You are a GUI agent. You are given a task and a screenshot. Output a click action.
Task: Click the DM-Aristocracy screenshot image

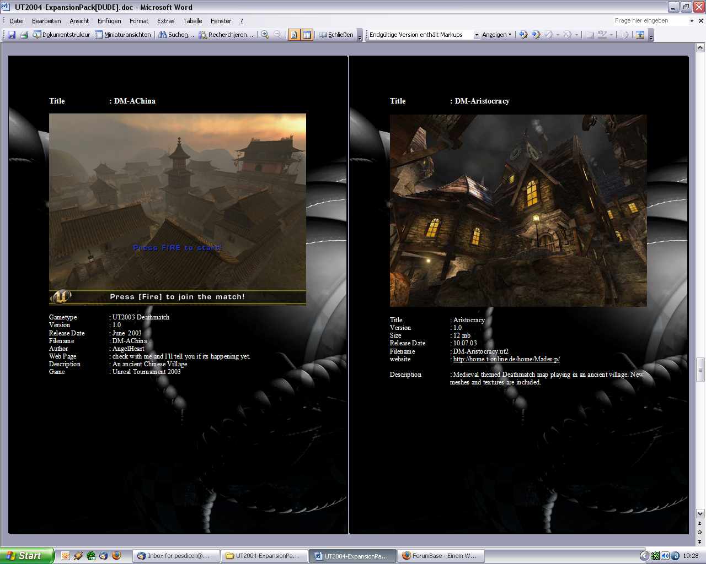[x=518, y=210]
